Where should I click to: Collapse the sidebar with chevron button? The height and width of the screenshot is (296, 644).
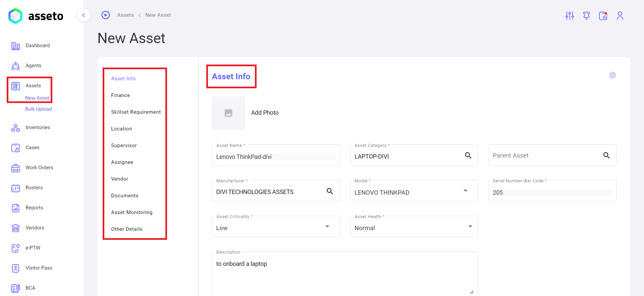point(84,15)
